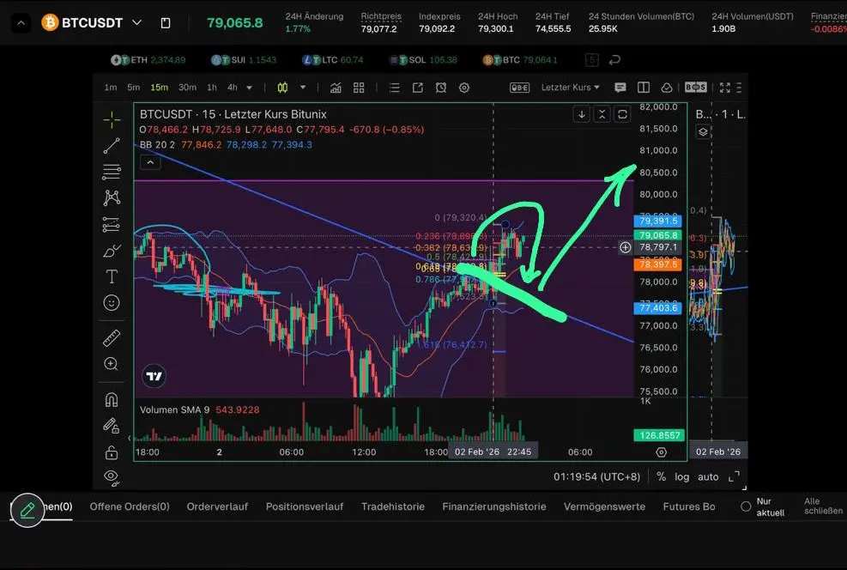Open the emoji sticker tool
This screenshot has width=847, height=570.
(112, 302)
